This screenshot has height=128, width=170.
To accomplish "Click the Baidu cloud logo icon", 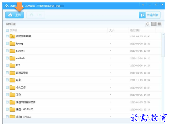I will (7, 6).
